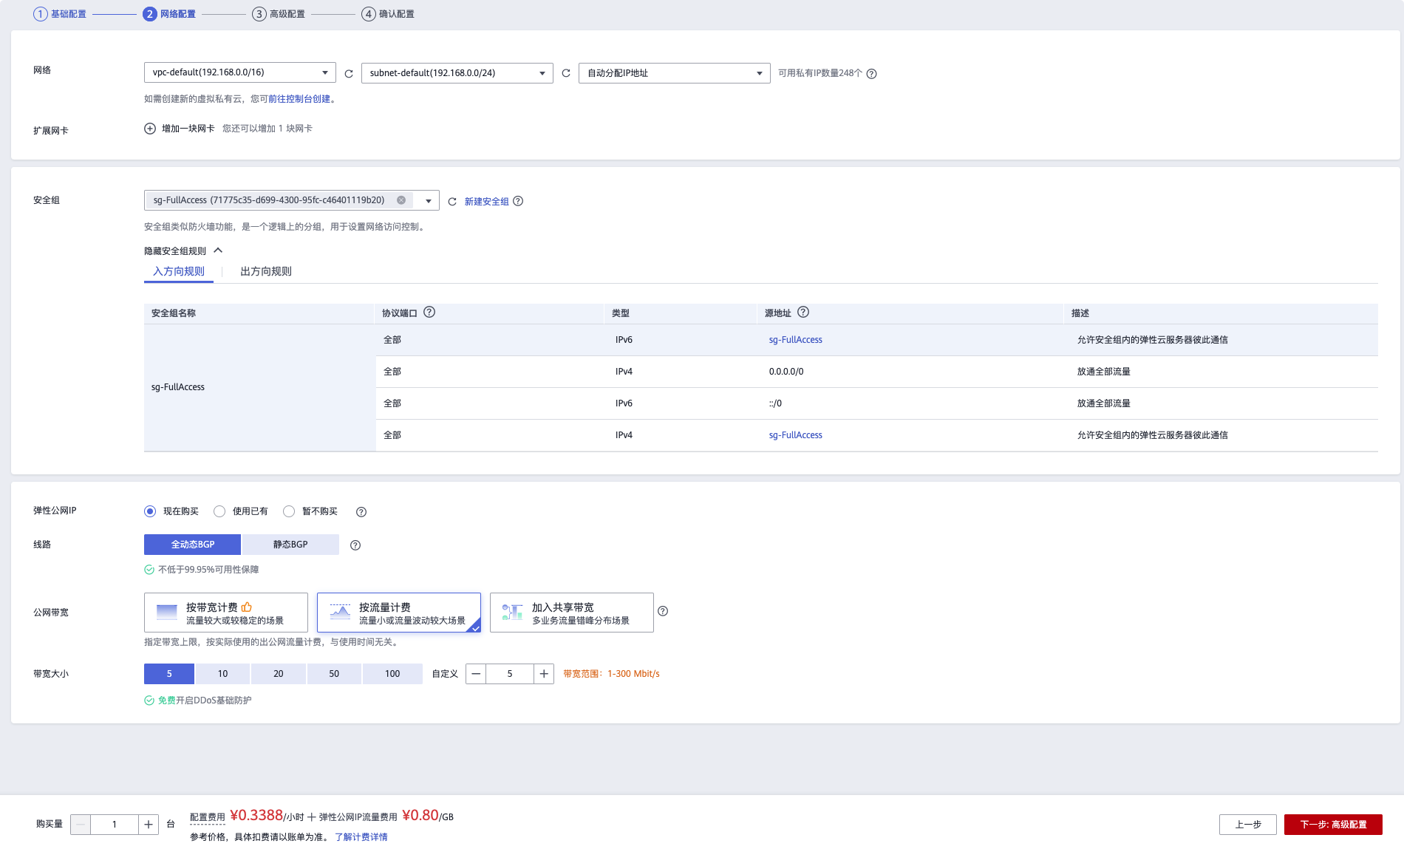The width and height of the screenshot is (1404, 849).
Task: Click 带宽范围: 1-300 Mbit/s text
Action: click(x=611, y=674)
